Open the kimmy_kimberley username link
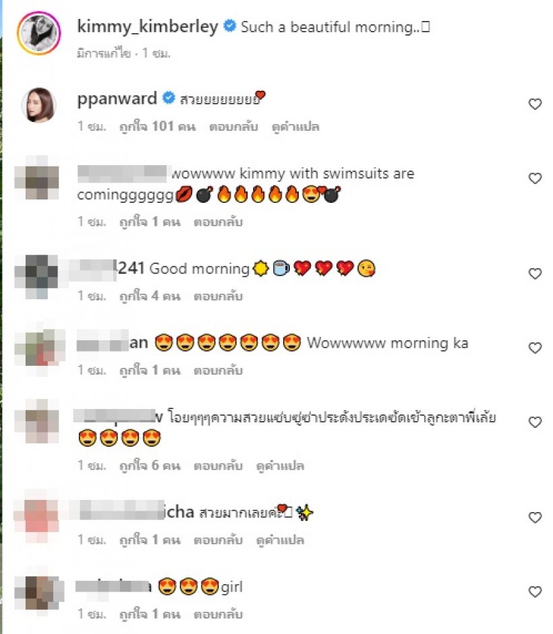The width and height of the screenshot is (553, 634). (148, 27)
